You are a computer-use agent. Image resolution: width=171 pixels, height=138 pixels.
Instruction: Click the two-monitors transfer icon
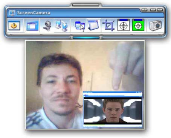coord(62,26)
